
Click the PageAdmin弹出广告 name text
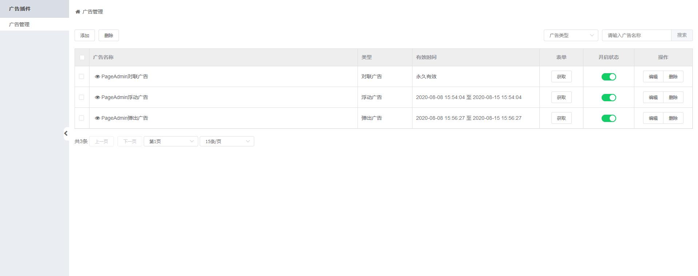coord(125,118)
